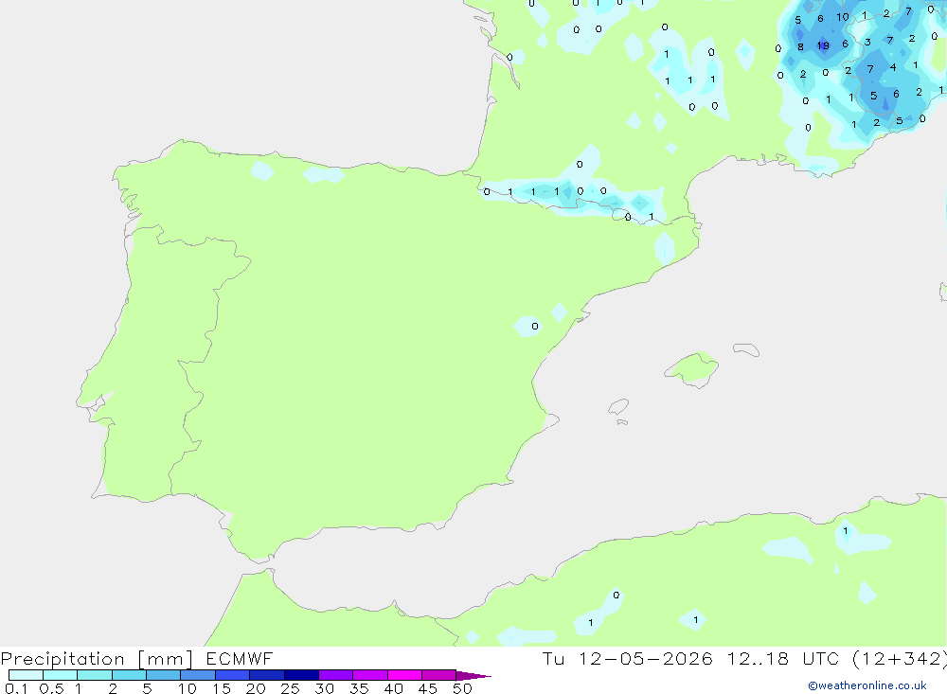Click the '30' legend scale label

tap(324, 688)
